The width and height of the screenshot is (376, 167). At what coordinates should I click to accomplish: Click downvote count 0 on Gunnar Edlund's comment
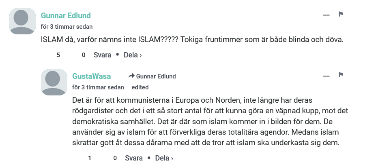point(84,55)
